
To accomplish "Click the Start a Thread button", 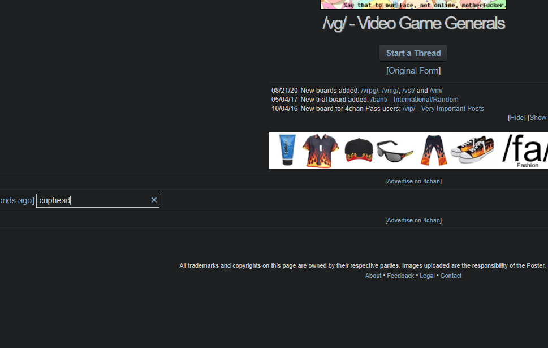I will [x=413, y=53].
